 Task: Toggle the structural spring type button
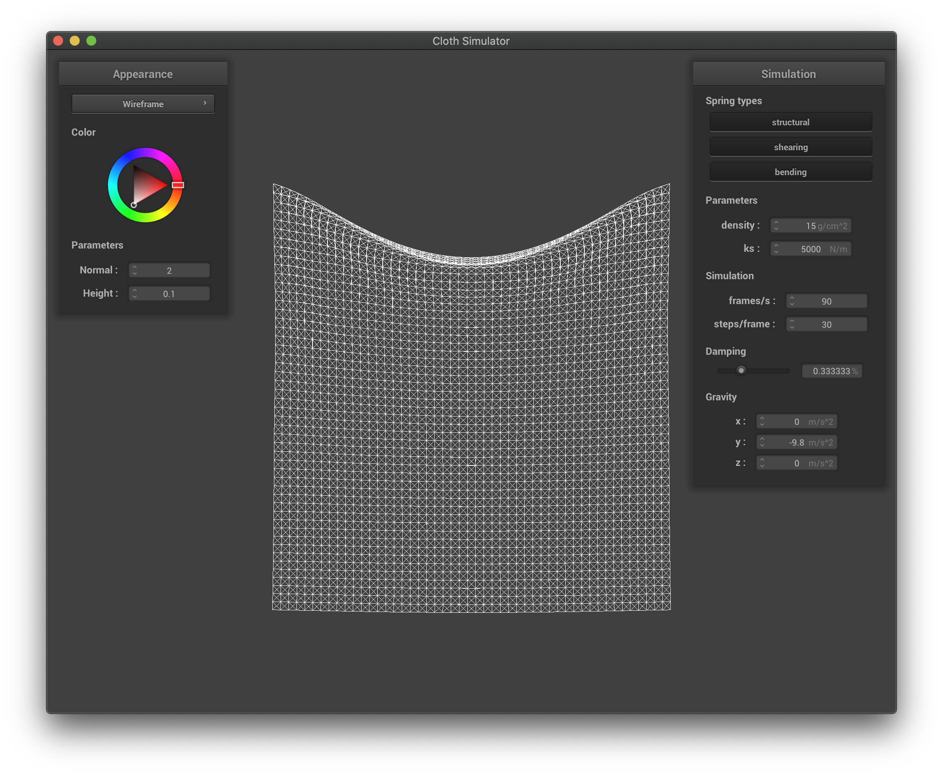[x=790, y=122]
